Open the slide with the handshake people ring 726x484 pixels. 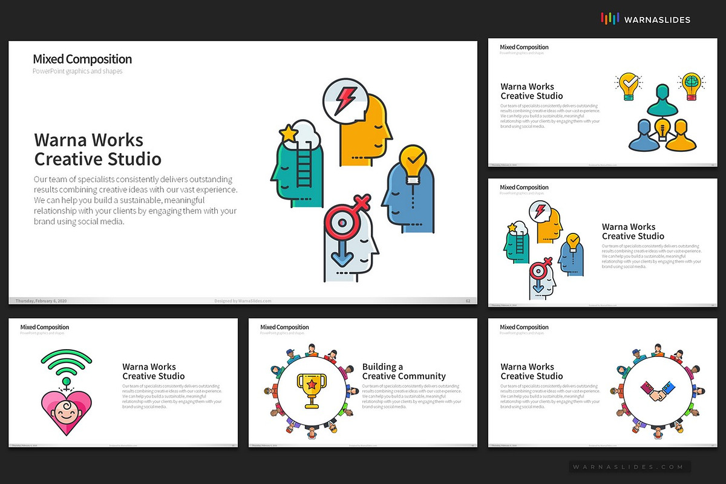click(x=603, y=384)
